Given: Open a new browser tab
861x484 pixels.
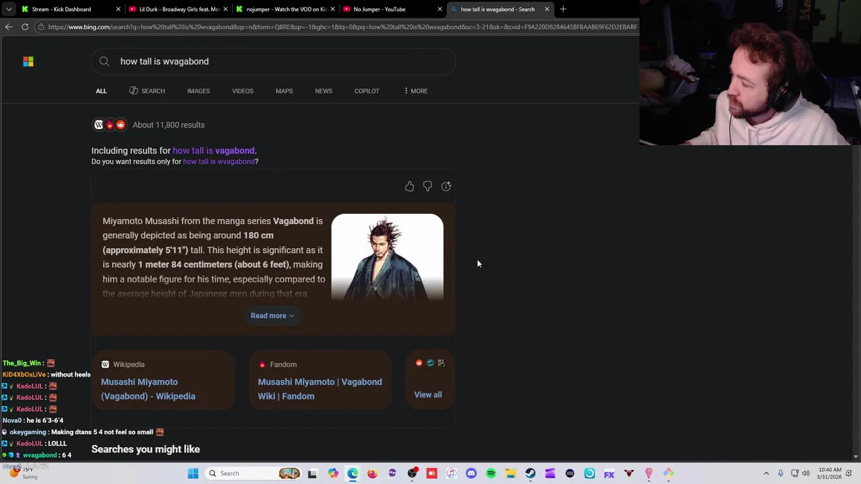Looking at the screenshot, I should point(563,9).
